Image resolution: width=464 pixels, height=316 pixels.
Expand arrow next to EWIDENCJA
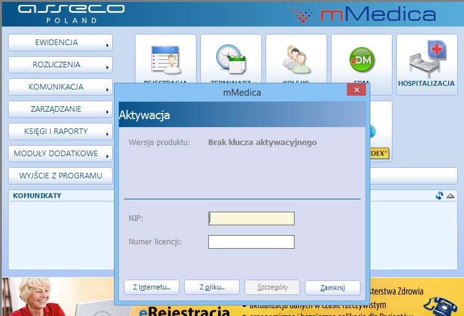tap(107, 45)
